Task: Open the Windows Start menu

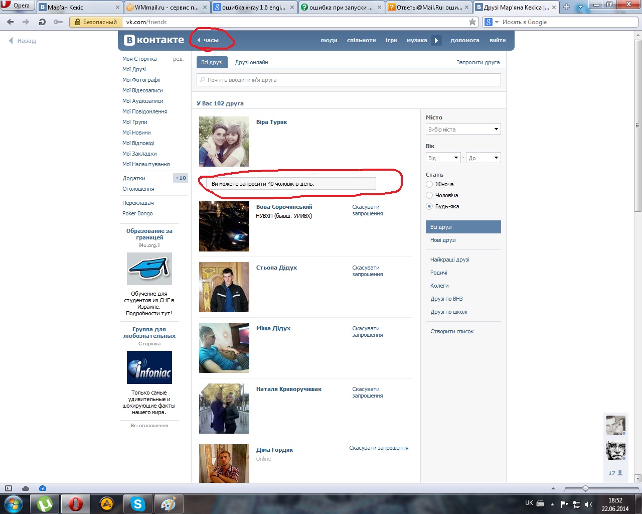Action: (14, 503)
